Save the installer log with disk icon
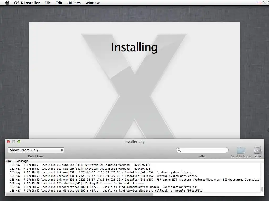This screenshot has height=201, width=269. click(257, 150)
